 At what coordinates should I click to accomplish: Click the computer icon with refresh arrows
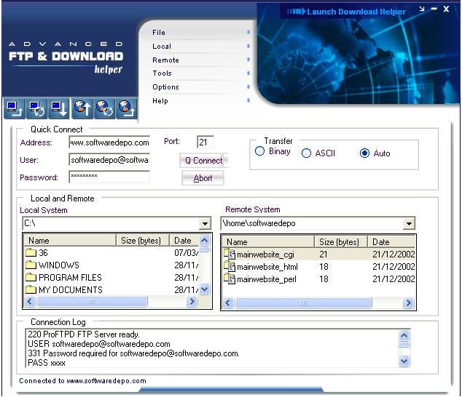click(36, 109)
